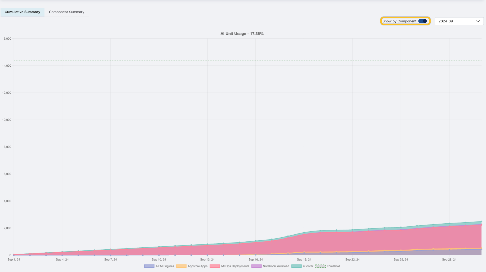Click the 'AIEM Engines' legend label text

[x=165, y=266]
